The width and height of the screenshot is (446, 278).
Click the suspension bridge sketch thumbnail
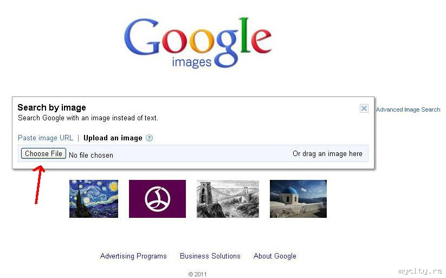pos(228,199)
